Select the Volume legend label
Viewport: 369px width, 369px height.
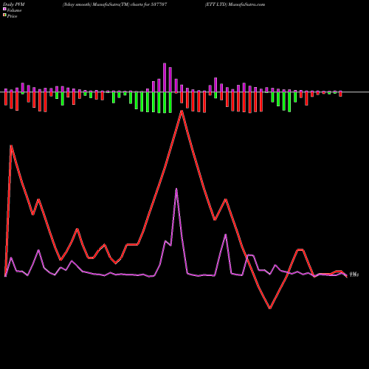(x=14, y=10)
